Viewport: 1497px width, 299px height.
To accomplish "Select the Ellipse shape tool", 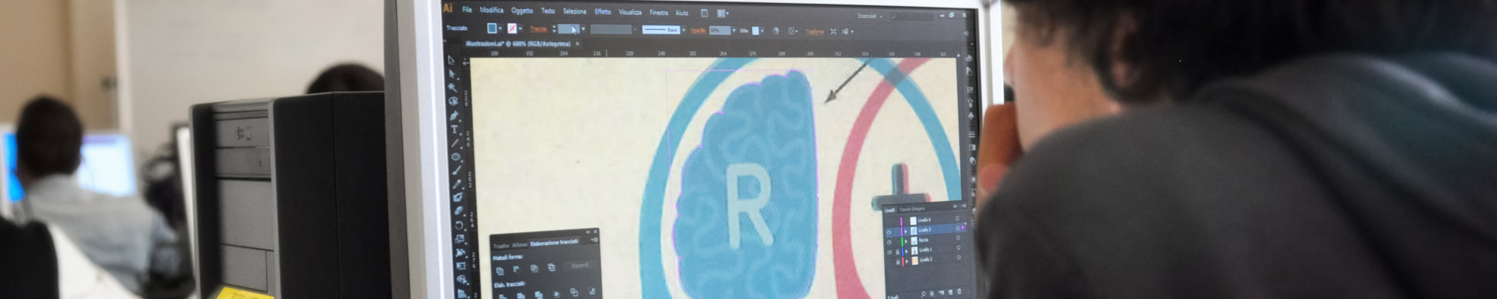I will [456, 156].
